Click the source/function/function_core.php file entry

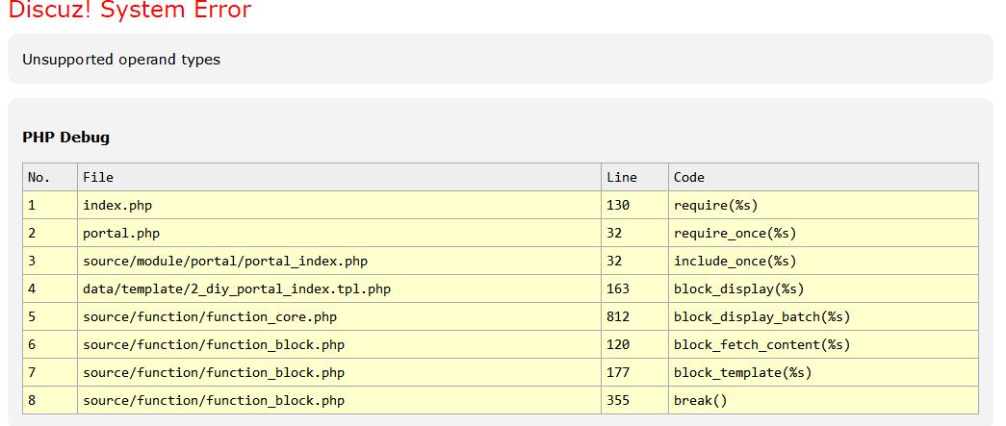click(x=210, y=316)
